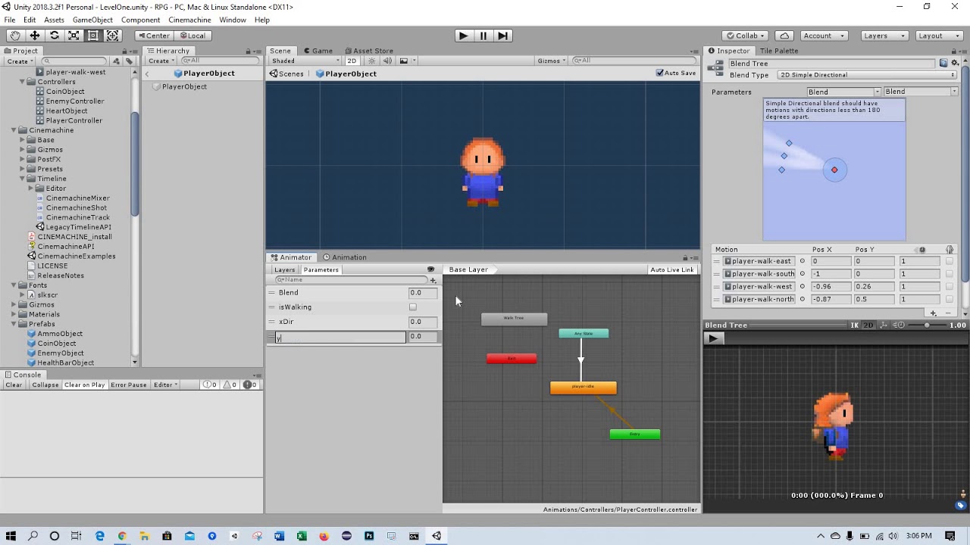Toggle scene lighting sun icon
The height and width of the screenshot is (545, 970).
pos(371,61)
